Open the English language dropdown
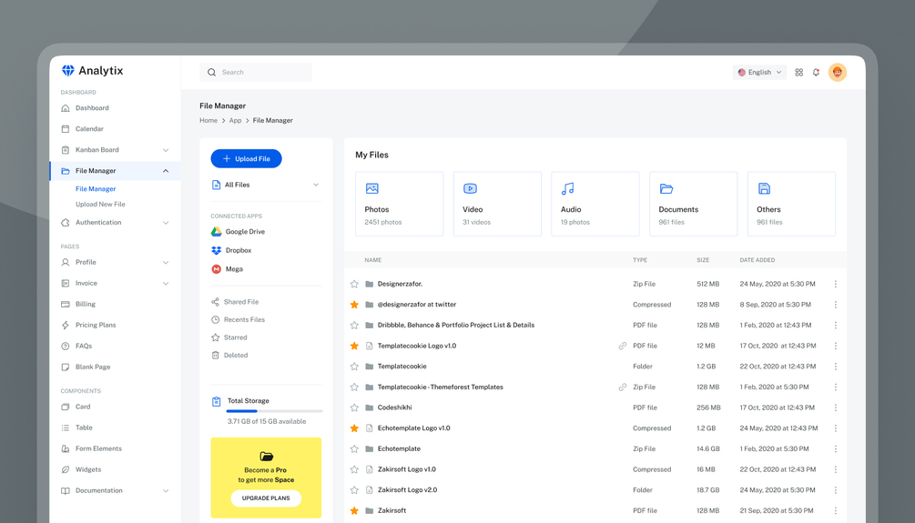The image size is (915, 523). (x=759, y=72)
